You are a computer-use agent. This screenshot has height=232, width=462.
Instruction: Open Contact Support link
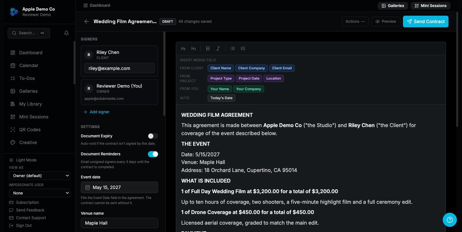(x=28, y=218)
